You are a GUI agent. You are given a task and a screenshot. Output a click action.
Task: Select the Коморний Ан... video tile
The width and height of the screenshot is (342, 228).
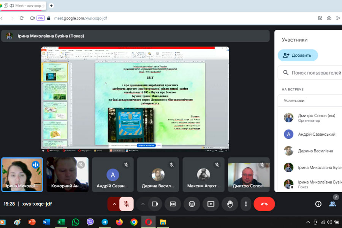[x=67, y=174]
